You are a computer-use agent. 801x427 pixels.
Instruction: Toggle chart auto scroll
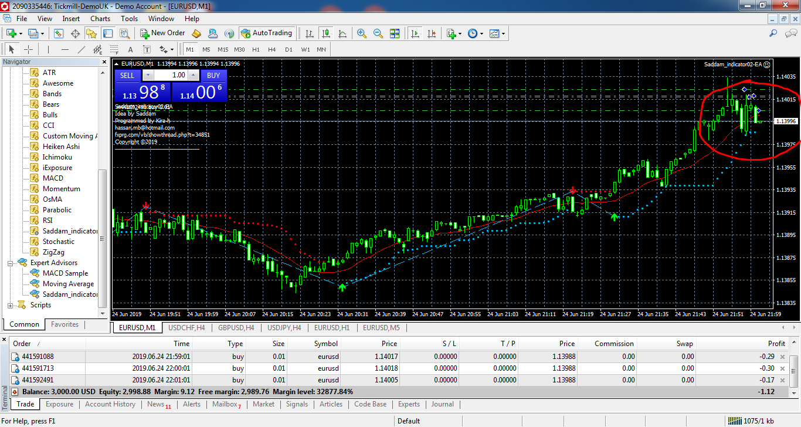tap(416, 33)
